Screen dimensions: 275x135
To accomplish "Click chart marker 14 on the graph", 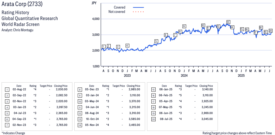I will pyautogui.click(x=232, y=27).
